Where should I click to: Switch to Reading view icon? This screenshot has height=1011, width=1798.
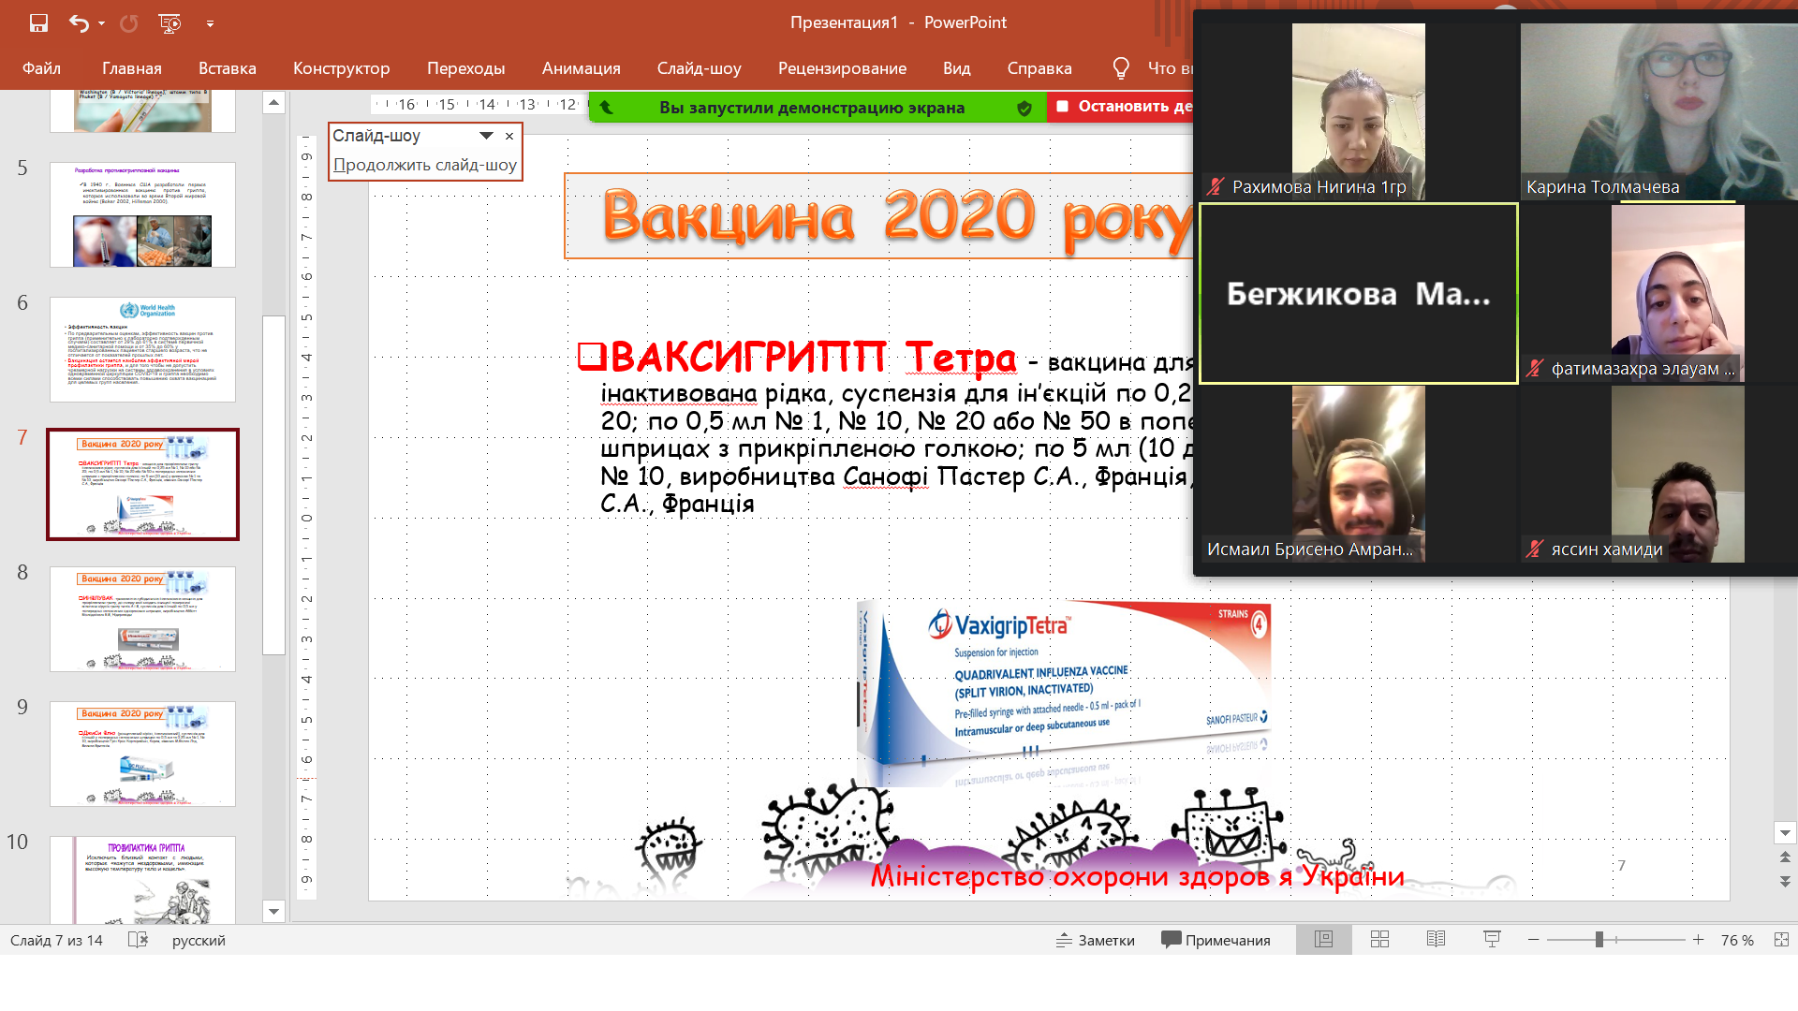coord(1436,939)
